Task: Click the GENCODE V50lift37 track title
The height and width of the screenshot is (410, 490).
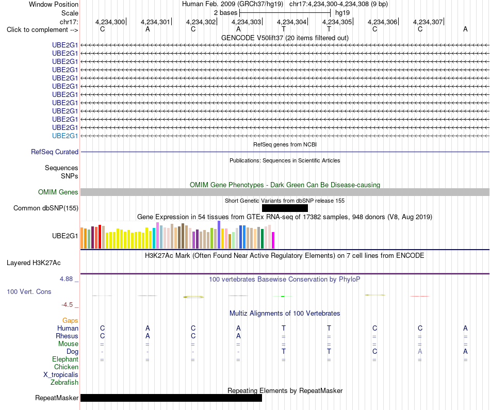Action: (x=285, y=38)
